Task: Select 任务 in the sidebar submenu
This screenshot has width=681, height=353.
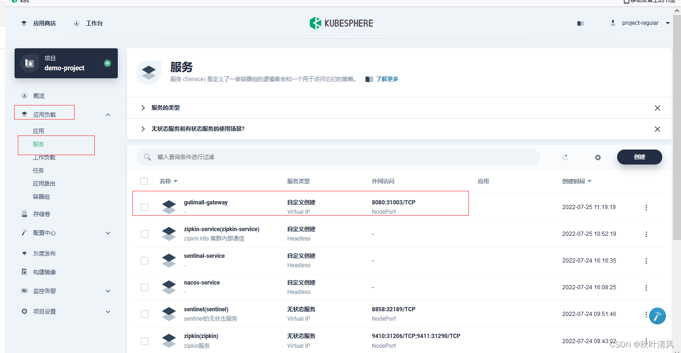Action: pos(38,170)
